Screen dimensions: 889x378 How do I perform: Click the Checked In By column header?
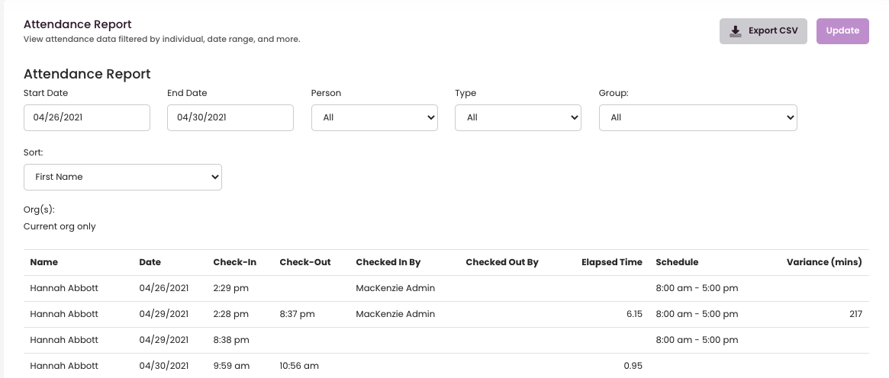pyautogui.click(x=388, y=262)
